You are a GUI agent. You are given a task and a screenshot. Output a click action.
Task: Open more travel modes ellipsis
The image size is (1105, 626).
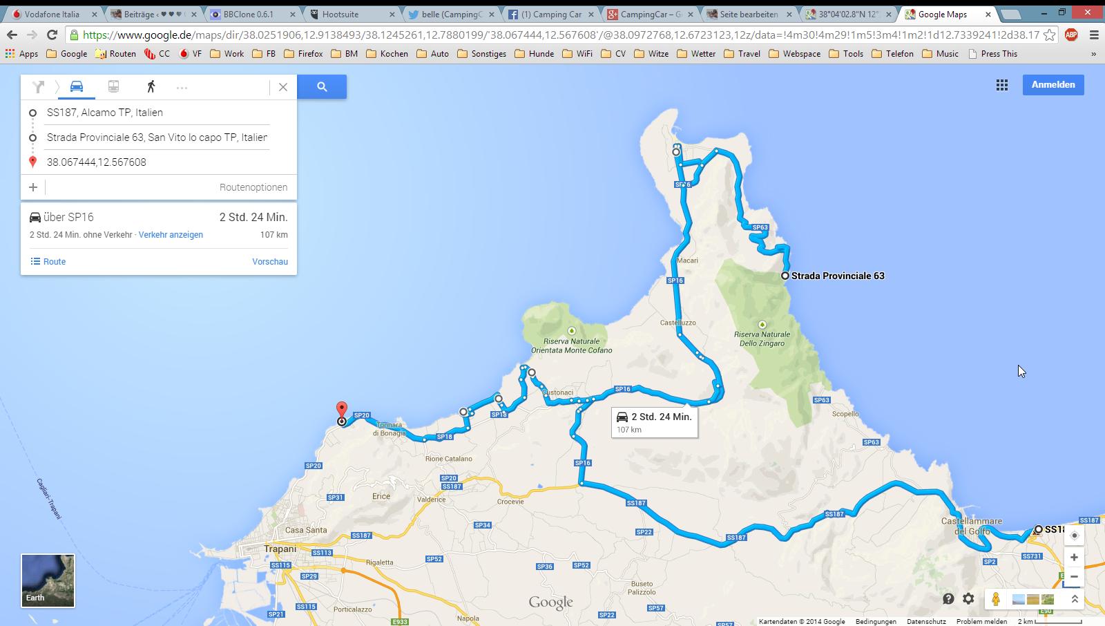coord(182,87)
